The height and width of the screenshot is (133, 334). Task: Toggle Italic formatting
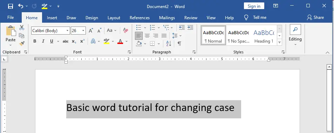[x=43, y=41]
